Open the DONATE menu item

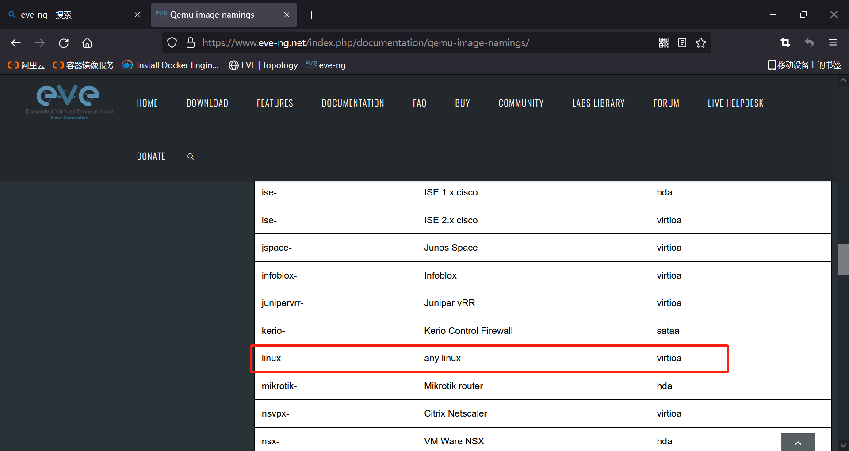click(151, 157)
